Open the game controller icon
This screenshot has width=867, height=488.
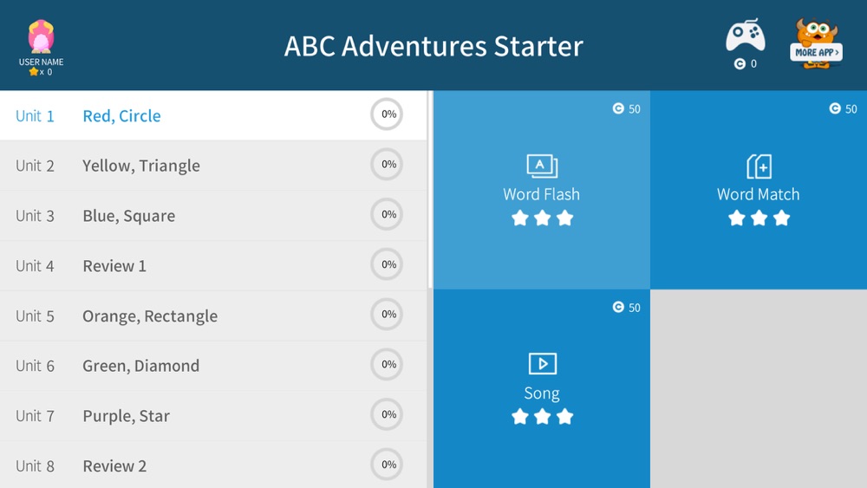coord(746,36)
